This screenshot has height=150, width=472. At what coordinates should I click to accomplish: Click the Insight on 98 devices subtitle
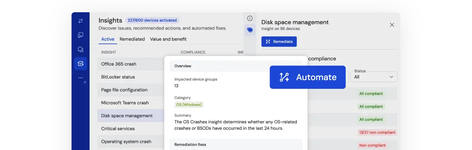point(281,29)
